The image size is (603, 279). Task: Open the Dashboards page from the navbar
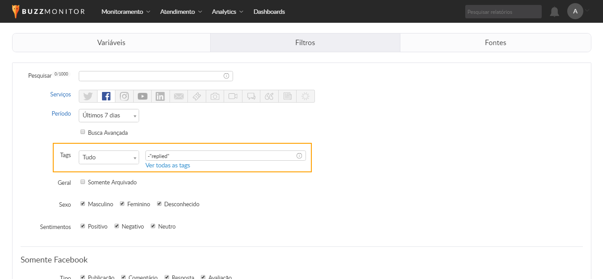coord(269,12)
